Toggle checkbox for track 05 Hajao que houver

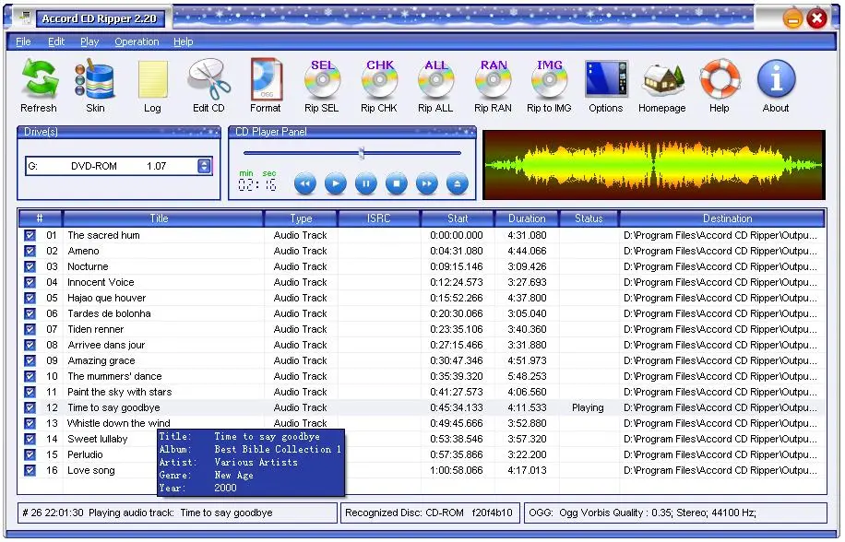click(x=30, y=298)
